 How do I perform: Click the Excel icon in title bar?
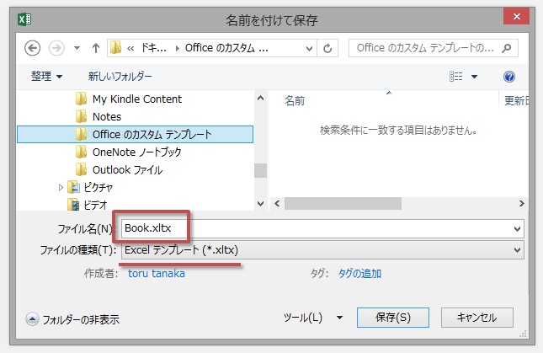(24, 19)
